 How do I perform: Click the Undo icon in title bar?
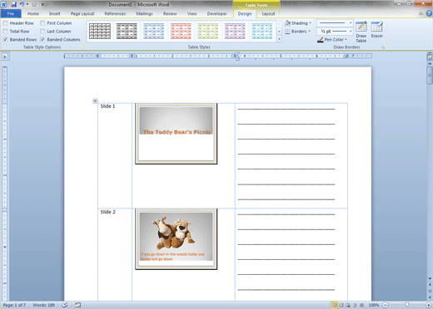22,4
